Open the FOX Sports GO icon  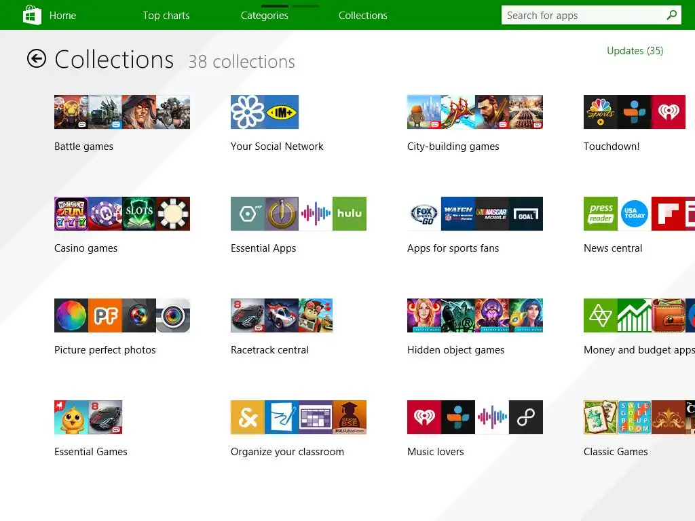[424, 214]
